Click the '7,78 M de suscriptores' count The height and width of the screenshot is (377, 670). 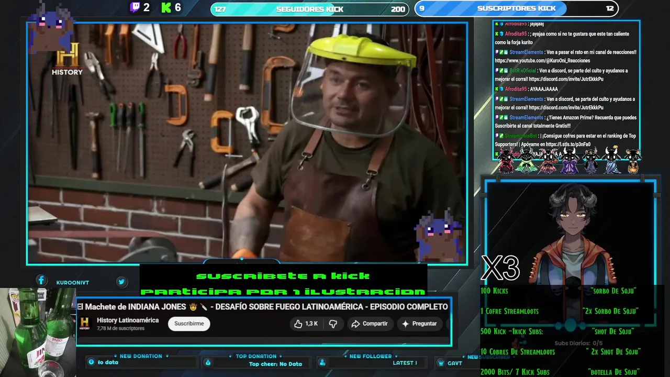[120, 329]
